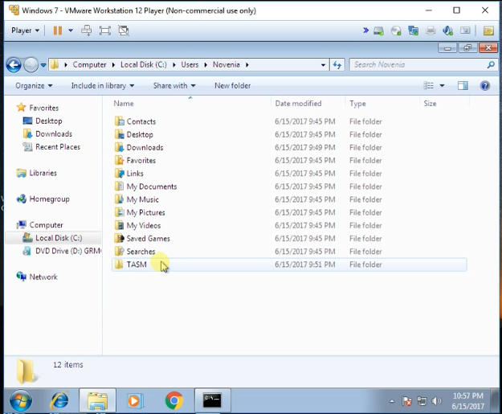This screenshot has width=502, height=414.
Task: Create a New folder
Action: [x=232, y=86]
